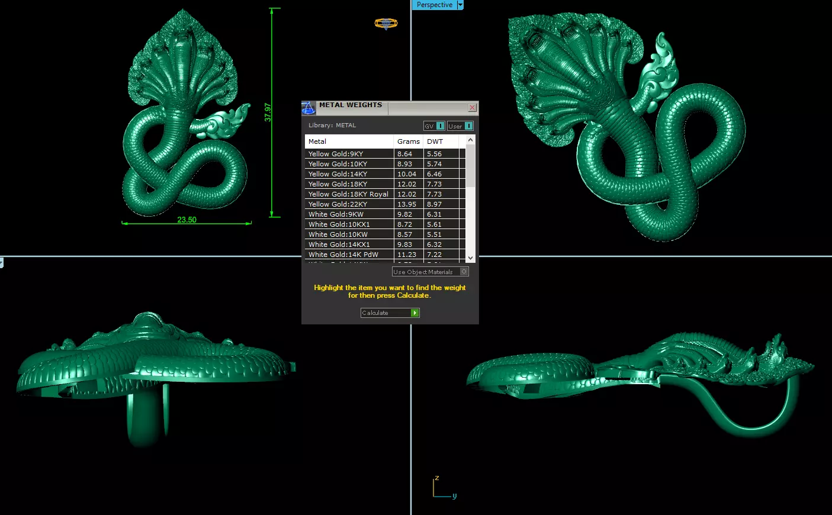Click grams value 13.95 for 22KY
Screen dimensions: 832x515
407,204
